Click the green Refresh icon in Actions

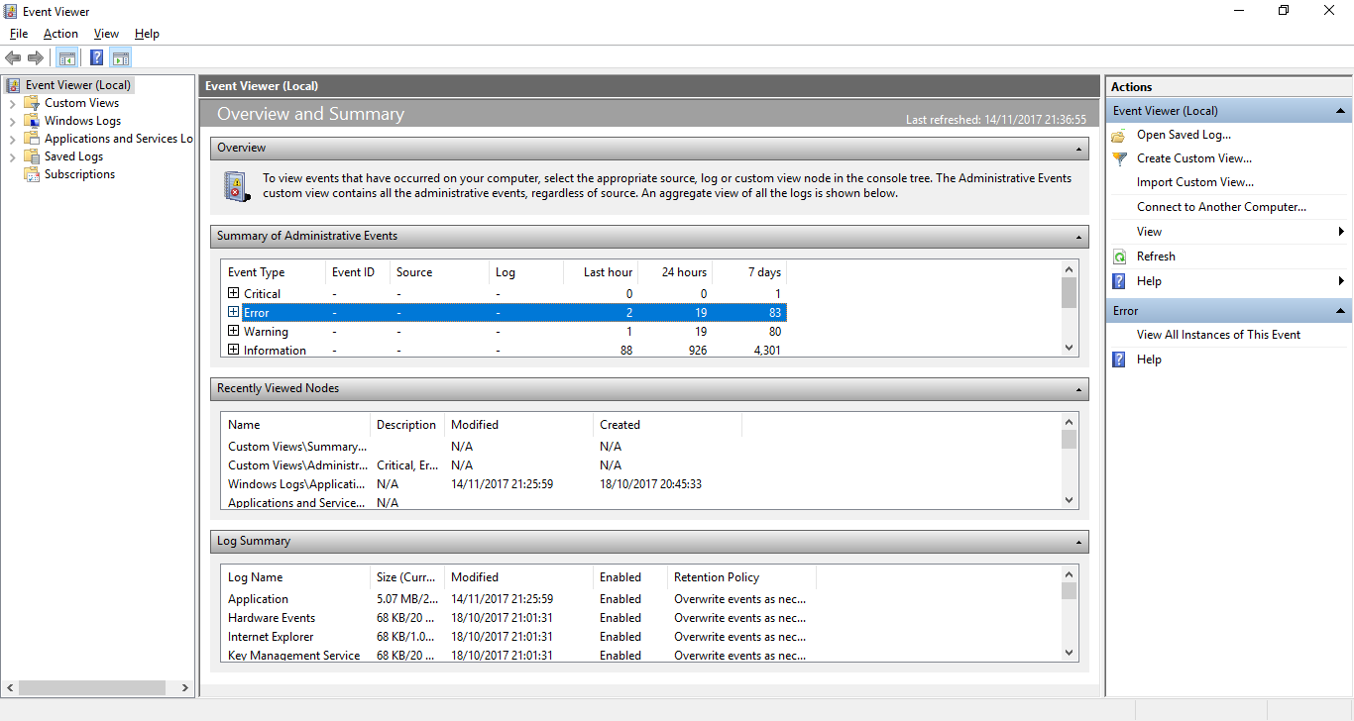[x=1119, y=257]
